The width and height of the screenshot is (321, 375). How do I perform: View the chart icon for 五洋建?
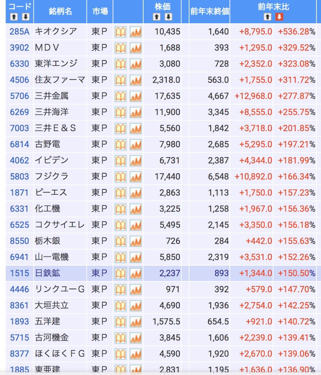(x=135, y=322)
